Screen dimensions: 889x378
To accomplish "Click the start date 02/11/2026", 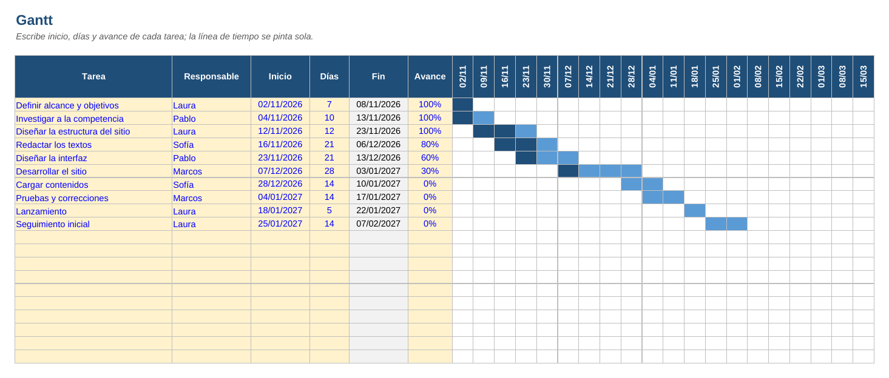I will [280, 105].
